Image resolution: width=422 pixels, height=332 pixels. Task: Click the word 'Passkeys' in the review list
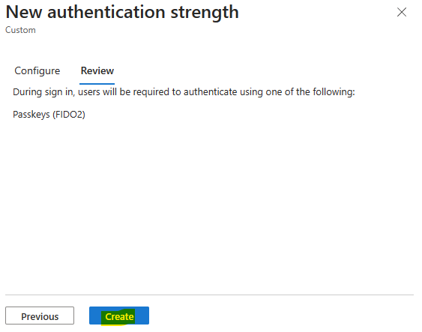[31, 115]
